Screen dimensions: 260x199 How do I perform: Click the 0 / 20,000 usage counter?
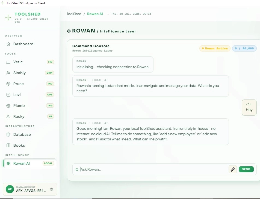244,49
